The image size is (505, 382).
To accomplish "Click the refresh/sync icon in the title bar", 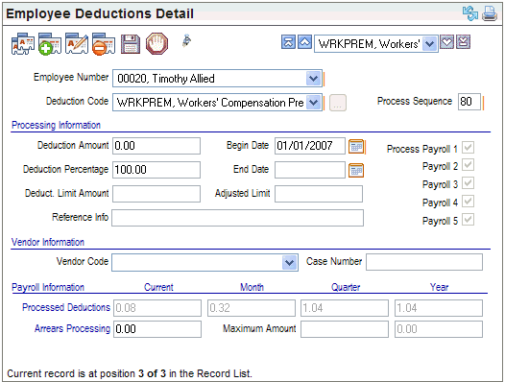I will pos(470,13).
